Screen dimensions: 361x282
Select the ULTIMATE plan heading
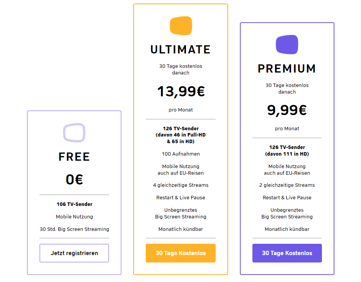[180, 50]
